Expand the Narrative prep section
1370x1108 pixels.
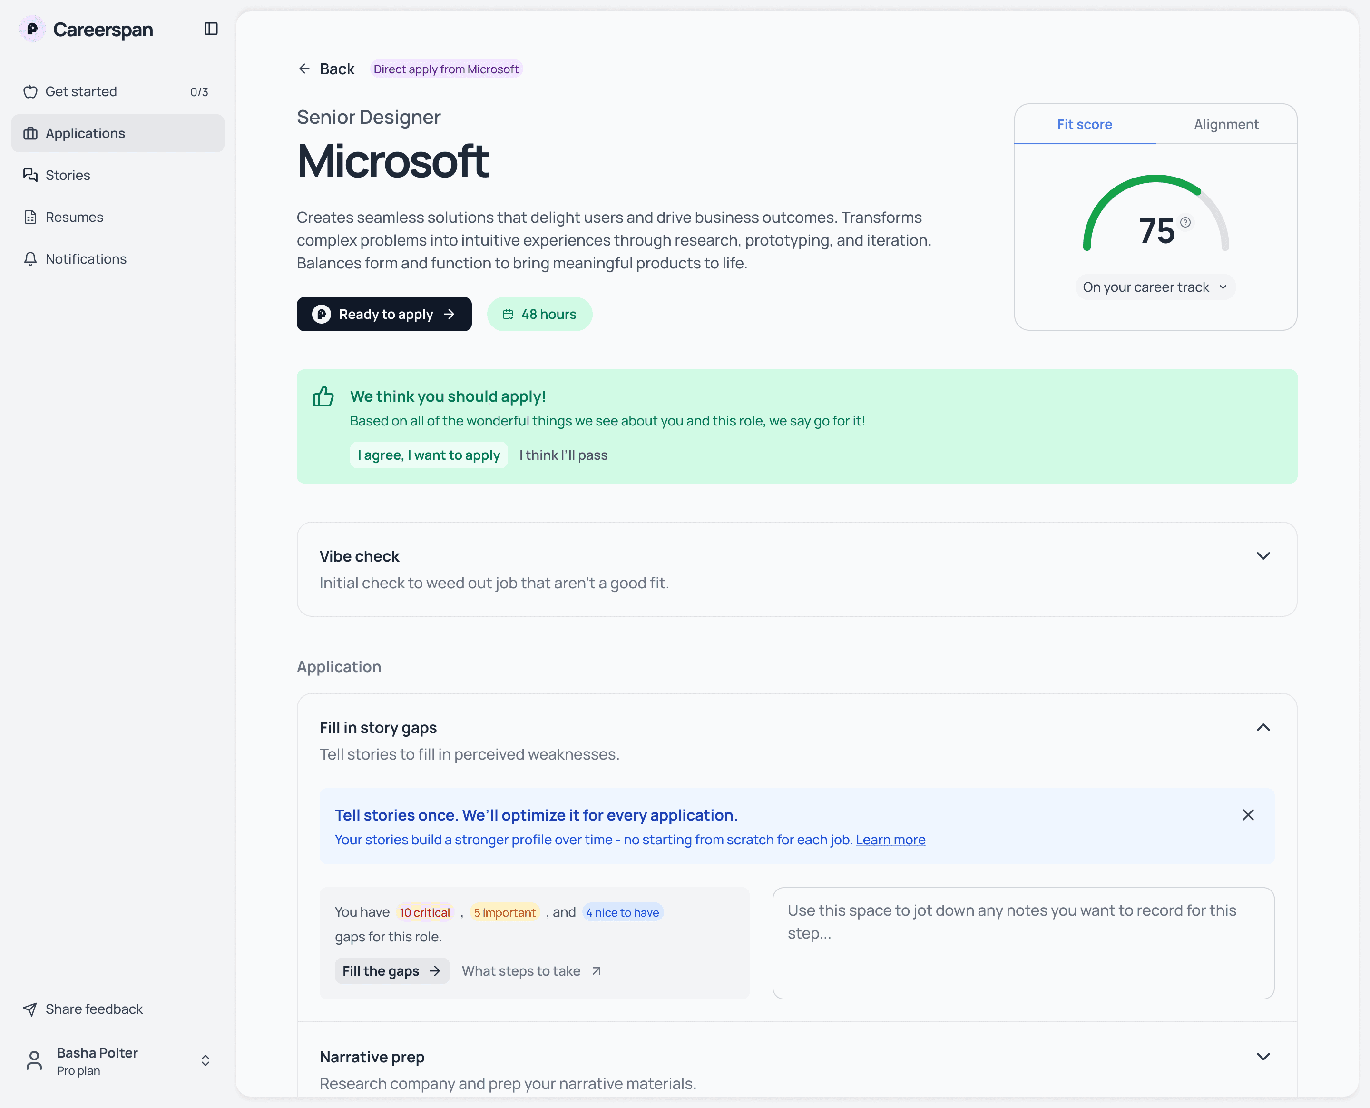(1263, 1056)
